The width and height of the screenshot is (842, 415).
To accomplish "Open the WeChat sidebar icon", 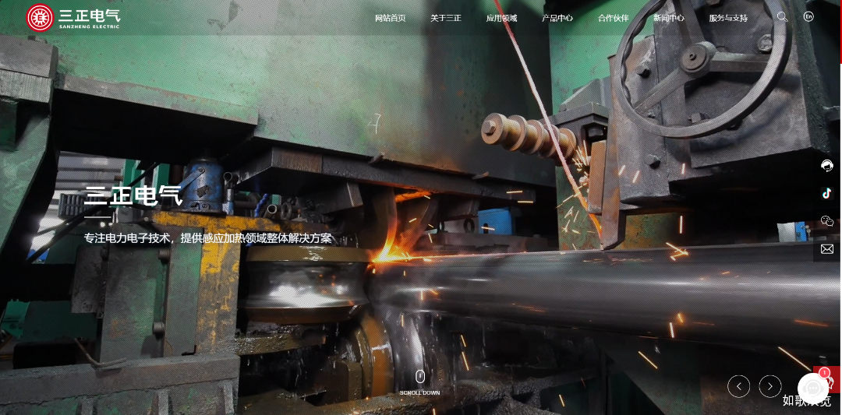I will pyautogui.click(x=827, y=221).
